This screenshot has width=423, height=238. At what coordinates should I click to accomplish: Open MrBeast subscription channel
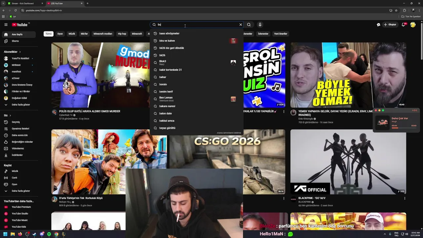pos(19,65)
